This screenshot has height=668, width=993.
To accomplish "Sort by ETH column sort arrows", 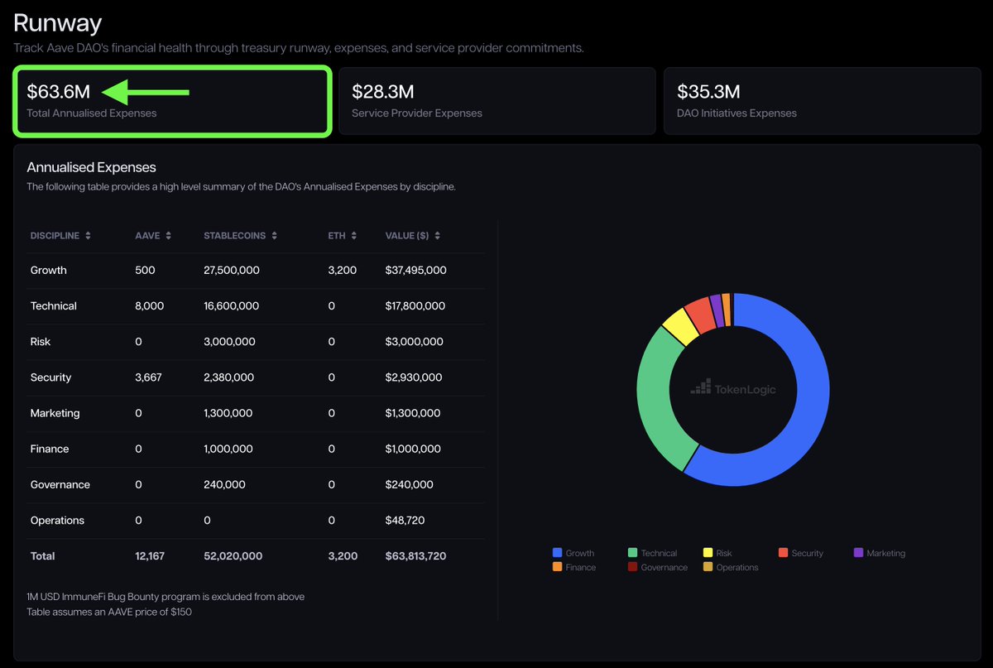I will pyautogui.click(x=353, y=236).
